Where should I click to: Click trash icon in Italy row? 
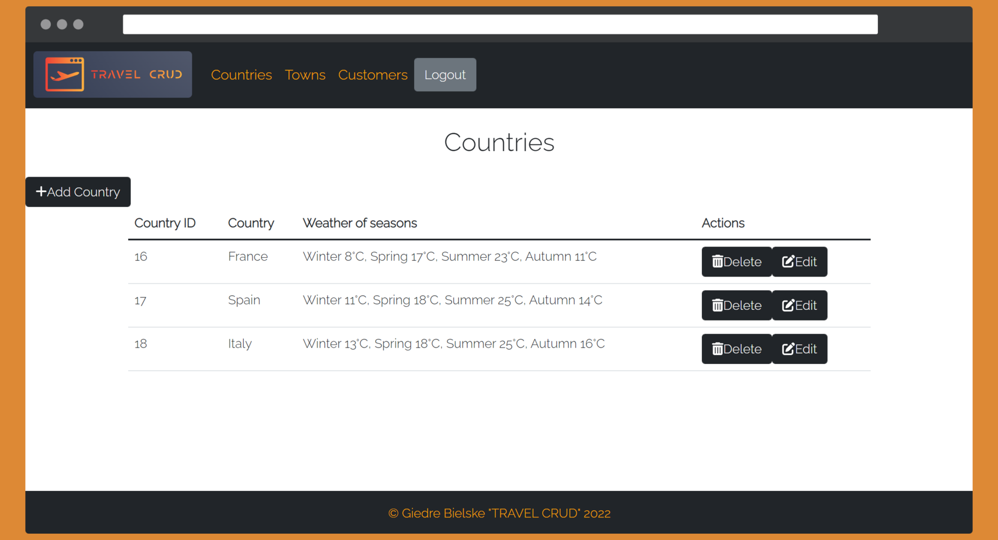tap(717, 349)
